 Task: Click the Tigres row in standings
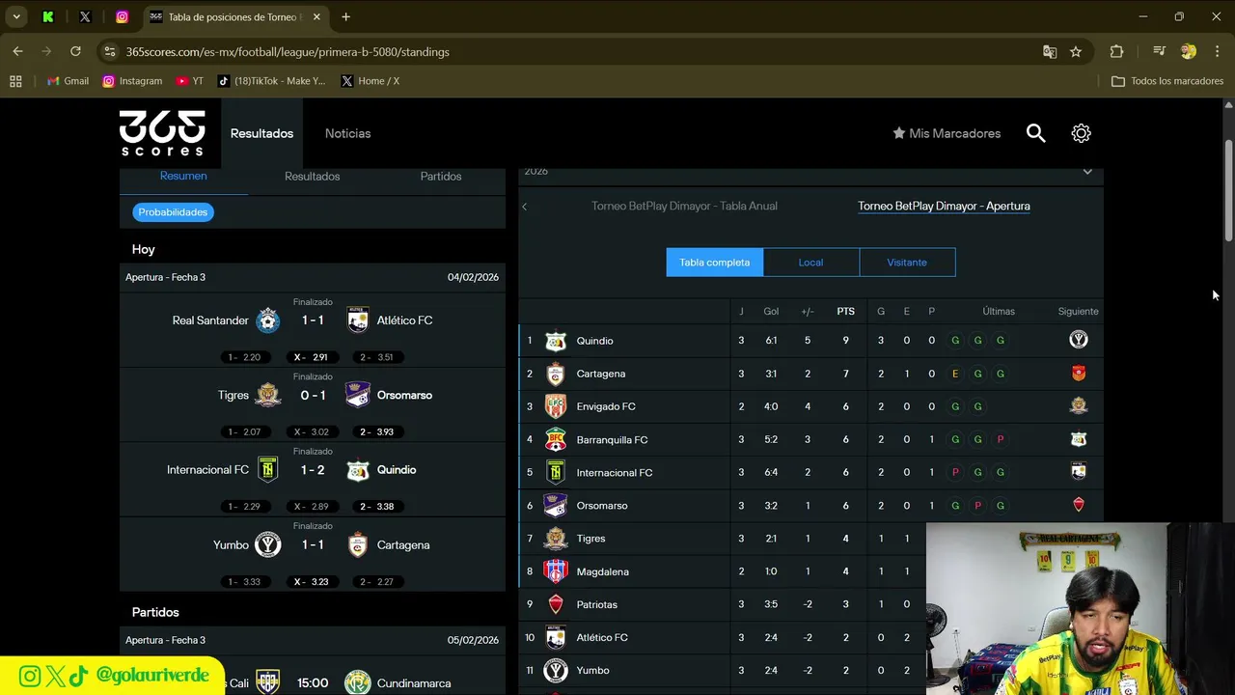tap(810, 539)
